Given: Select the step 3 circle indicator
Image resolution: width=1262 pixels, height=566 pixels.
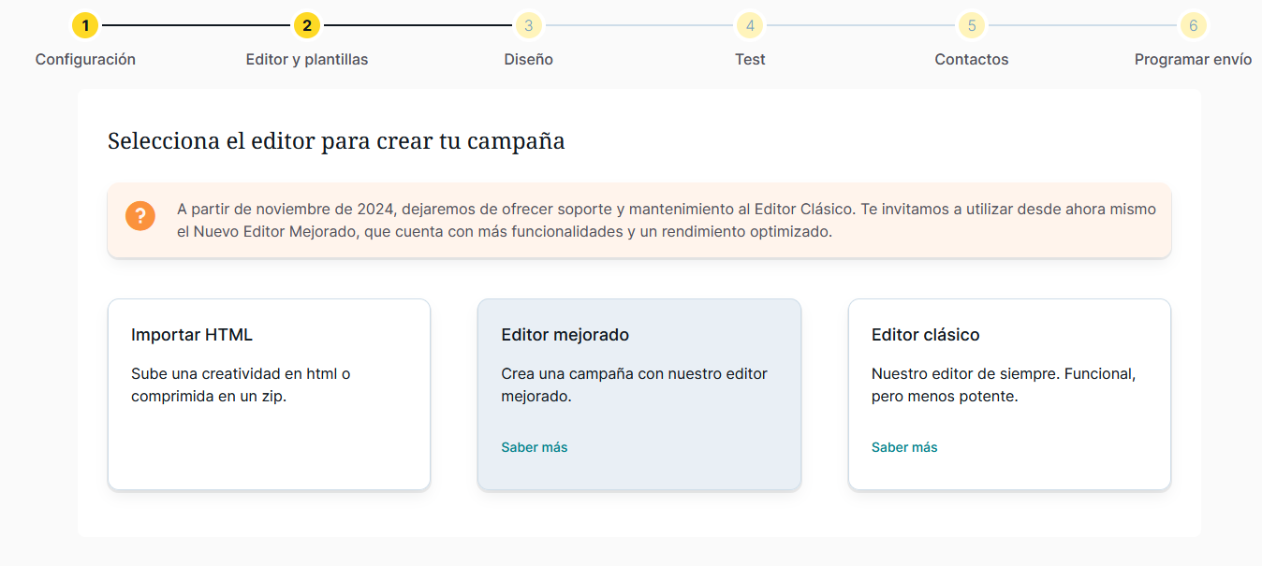Looking at the screenshot, I should 528,25.
